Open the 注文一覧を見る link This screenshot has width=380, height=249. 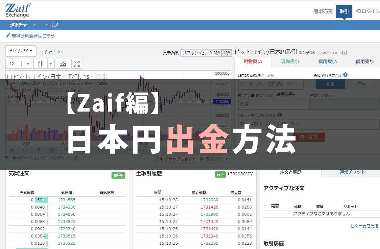click(364, 226)
